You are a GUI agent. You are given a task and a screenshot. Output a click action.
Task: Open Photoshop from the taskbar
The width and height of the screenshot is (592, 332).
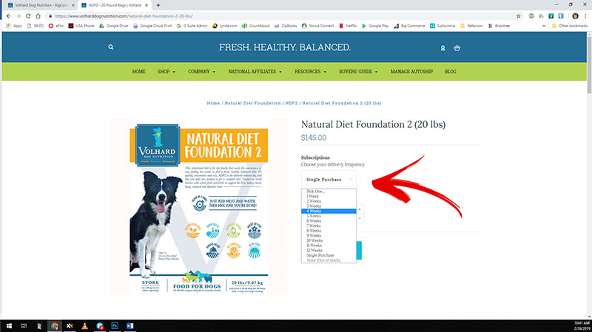[x=115, y=325]
